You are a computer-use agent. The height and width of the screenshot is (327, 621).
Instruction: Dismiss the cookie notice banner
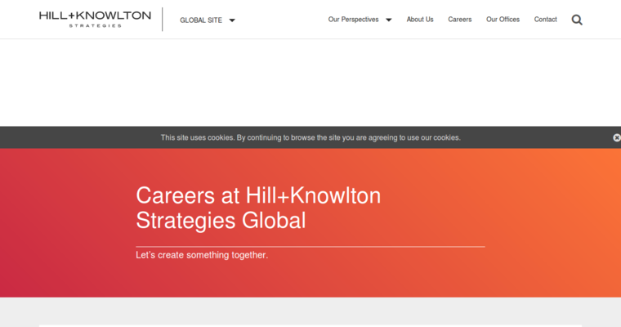coord(617,137)
